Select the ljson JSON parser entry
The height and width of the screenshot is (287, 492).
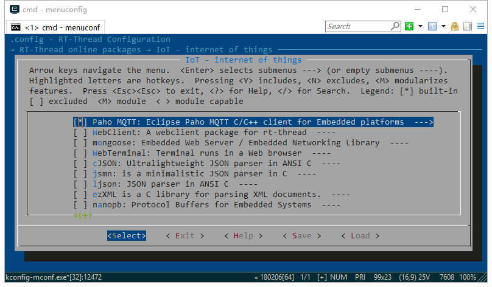(x=160, y=184)
